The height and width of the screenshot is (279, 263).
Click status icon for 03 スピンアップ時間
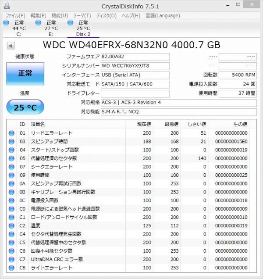11,142
